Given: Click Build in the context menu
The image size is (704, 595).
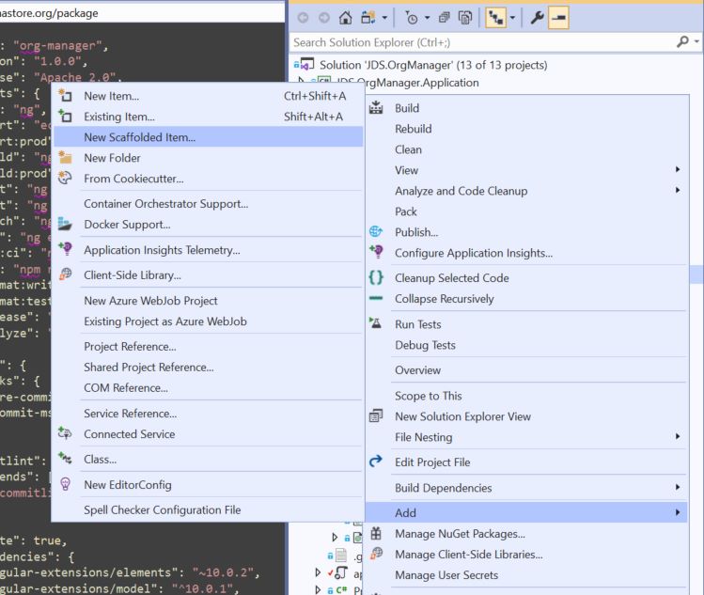Looking at the screenshot, I should point(526,108).
